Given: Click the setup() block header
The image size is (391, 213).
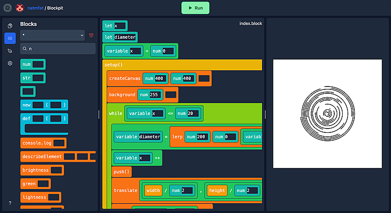Looking at the screenshot, I should [113, 64].
